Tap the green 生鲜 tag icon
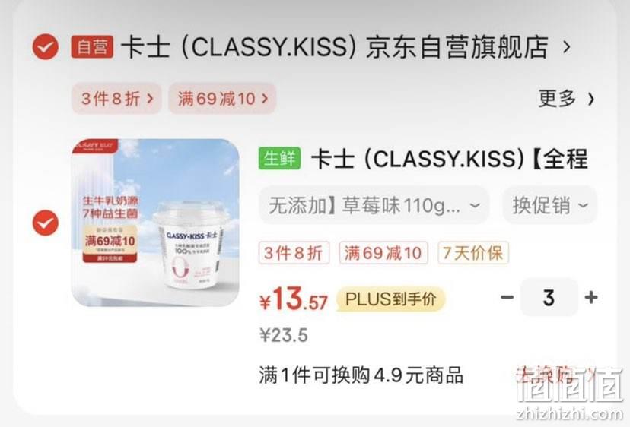Screen dimensions: 630x427 [x=279, y=158]
